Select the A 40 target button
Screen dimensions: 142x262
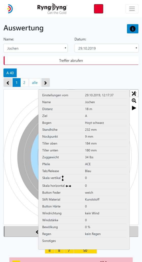coord(10,73)
